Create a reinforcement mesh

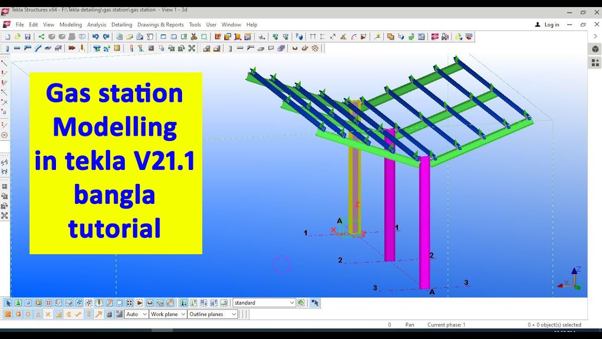[315, 48]
